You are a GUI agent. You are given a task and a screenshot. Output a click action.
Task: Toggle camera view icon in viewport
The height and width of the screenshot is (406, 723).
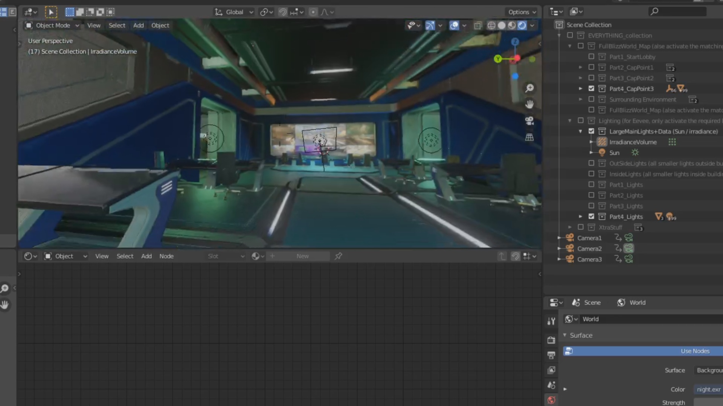(529, 121)
